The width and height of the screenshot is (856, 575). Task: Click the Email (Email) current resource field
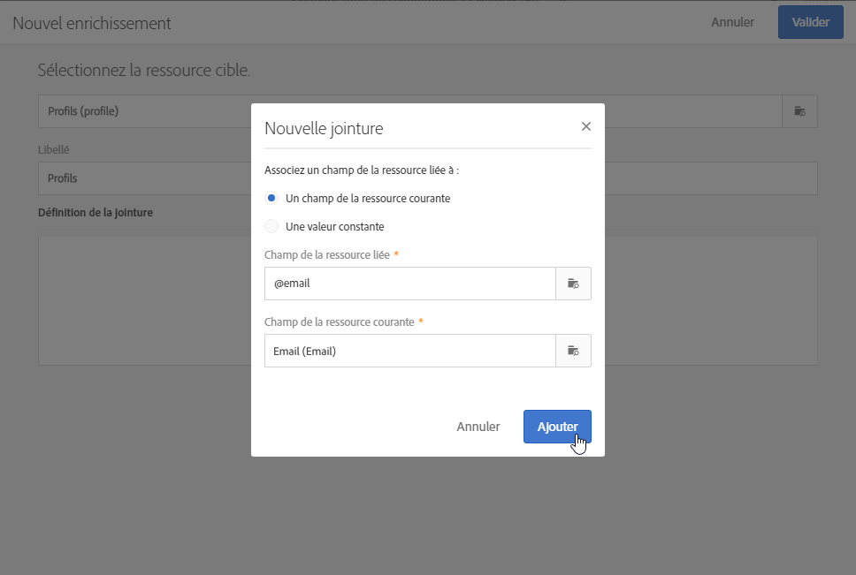(x=409, y=351)
